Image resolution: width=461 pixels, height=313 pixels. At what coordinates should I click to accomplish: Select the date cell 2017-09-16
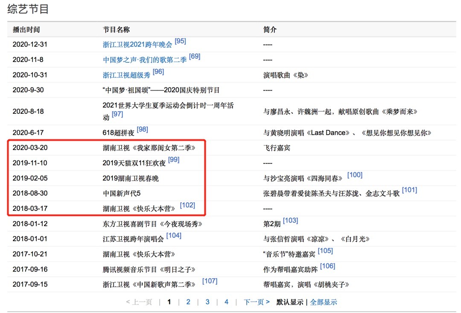pyautogui.click(x=30, y=269)
